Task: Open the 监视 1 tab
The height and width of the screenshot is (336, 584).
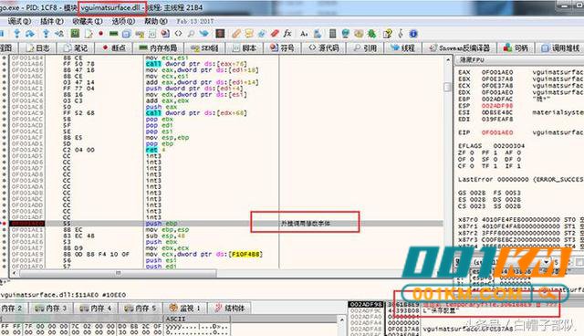Action: [x=184, y=308]
